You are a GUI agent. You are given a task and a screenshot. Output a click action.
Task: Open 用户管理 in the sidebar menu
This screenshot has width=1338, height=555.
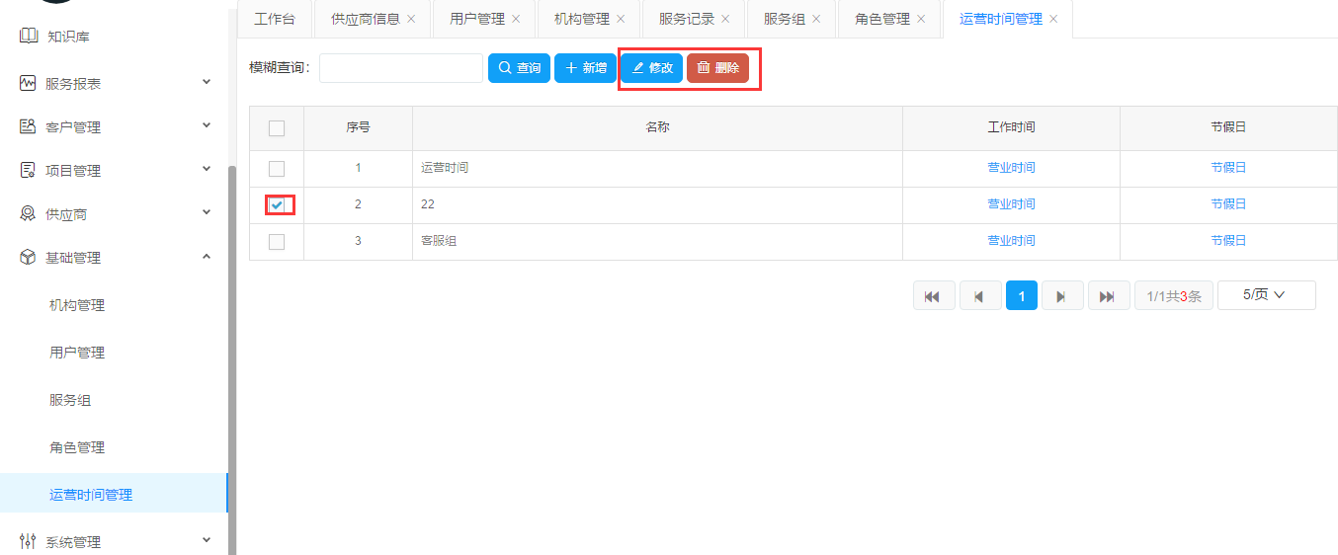(x=77, y=353)
